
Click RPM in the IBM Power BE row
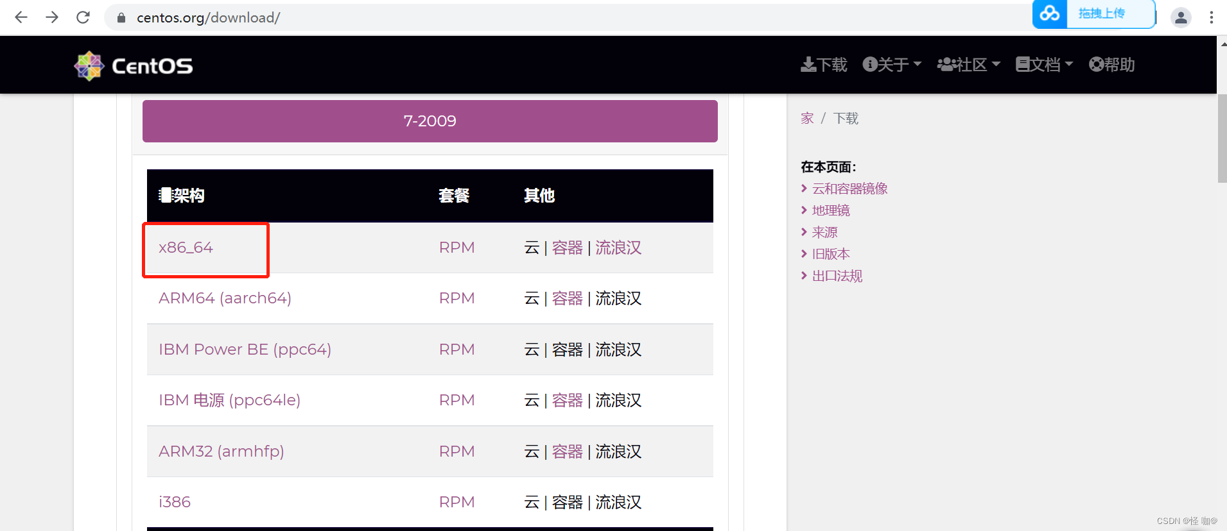(x=457, y=350)
